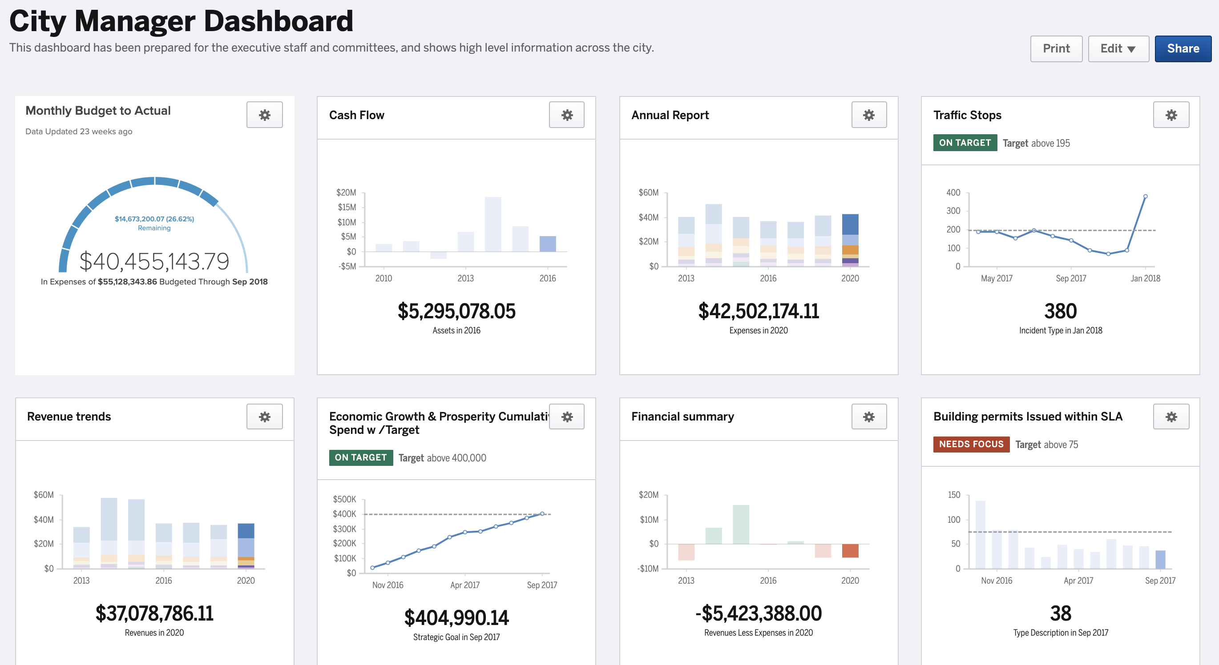Toggle the ON TARGET badge on Economic Growth
This screenshot has width=1219, height=665.
click(361, 457)
